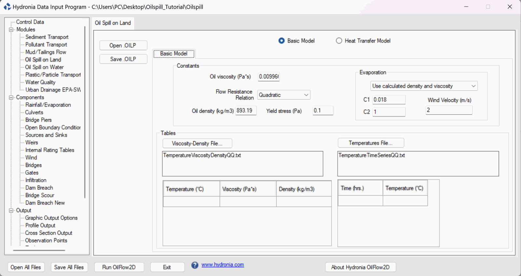Click the Save .OILP button
Image resolution: width=521 pixels, height=276 pixels.
123,59
